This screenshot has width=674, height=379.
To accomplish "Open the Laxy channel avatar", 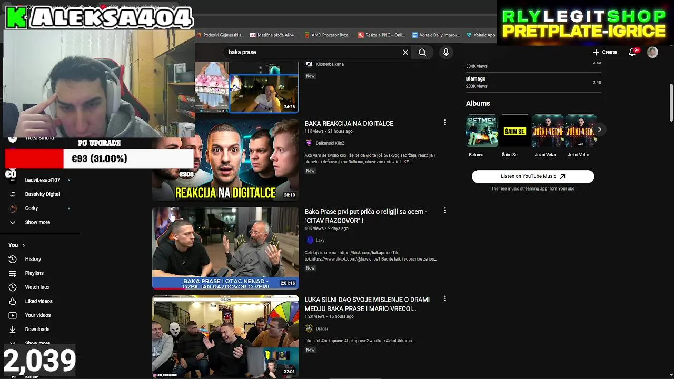I will (x=309, y=240).
